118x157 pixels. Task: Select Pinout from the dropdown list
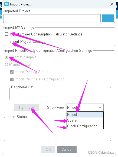click(x=85, y=114)
